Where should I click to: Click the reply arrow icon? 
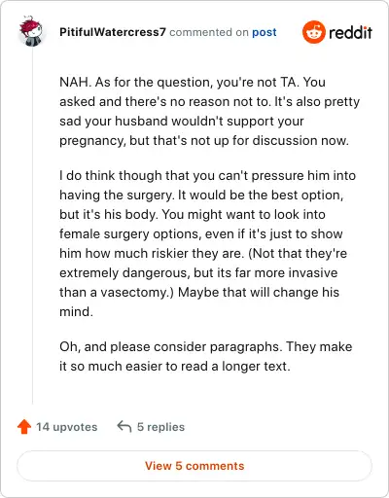[x=124, y=426]
